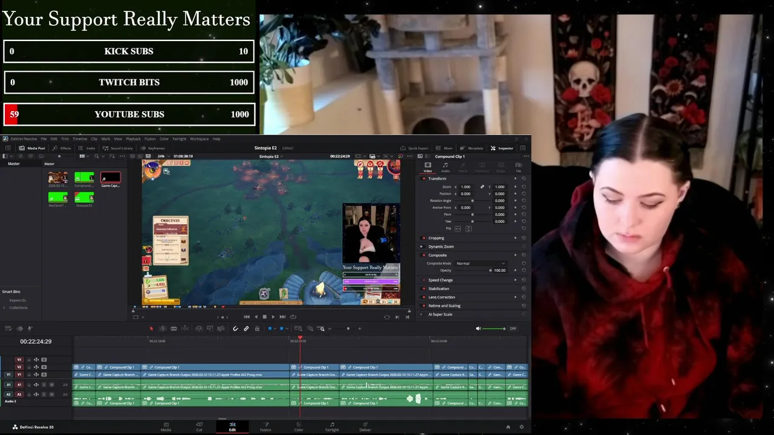Toggle the Transform section enable switch

pos(423,179)
